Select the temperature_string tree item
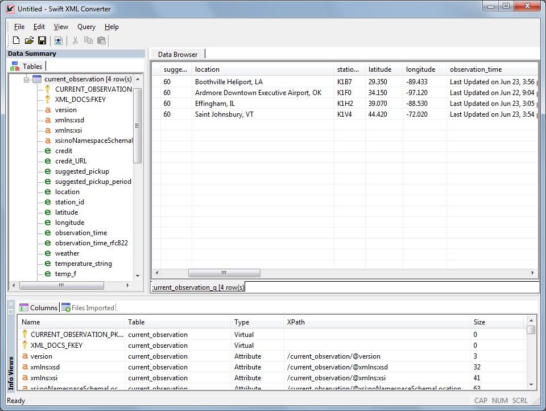The height and width of the screenshot is (411, 546). [x=83, y=264]
